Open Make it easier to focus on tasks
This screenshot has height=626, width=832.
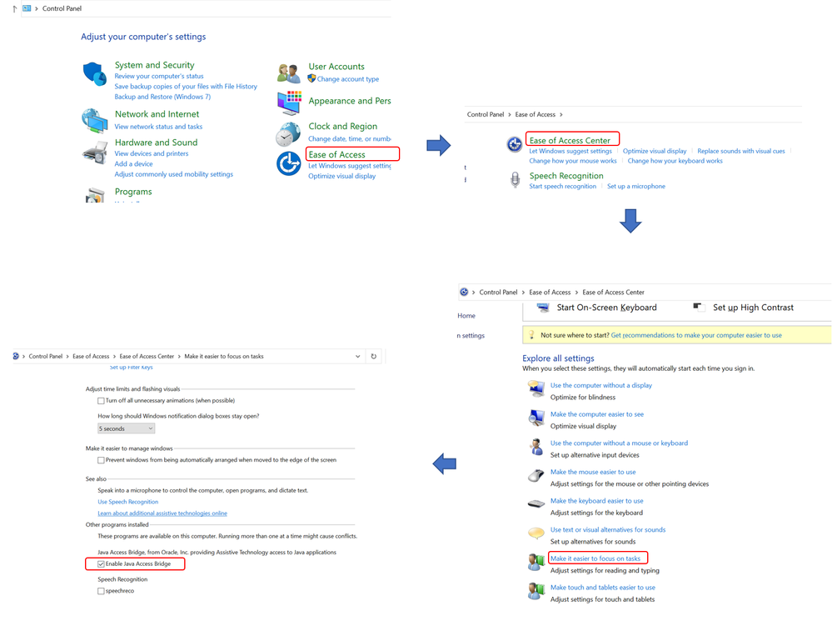[x=595, y=558]
